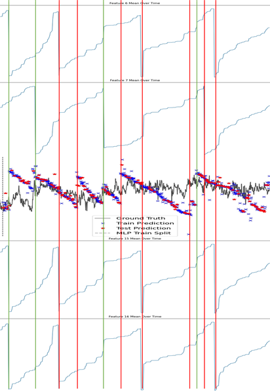This screenshot has width=270, height=392.
Task: Select the "MLP Train Split" legend label
Action: 144,233
